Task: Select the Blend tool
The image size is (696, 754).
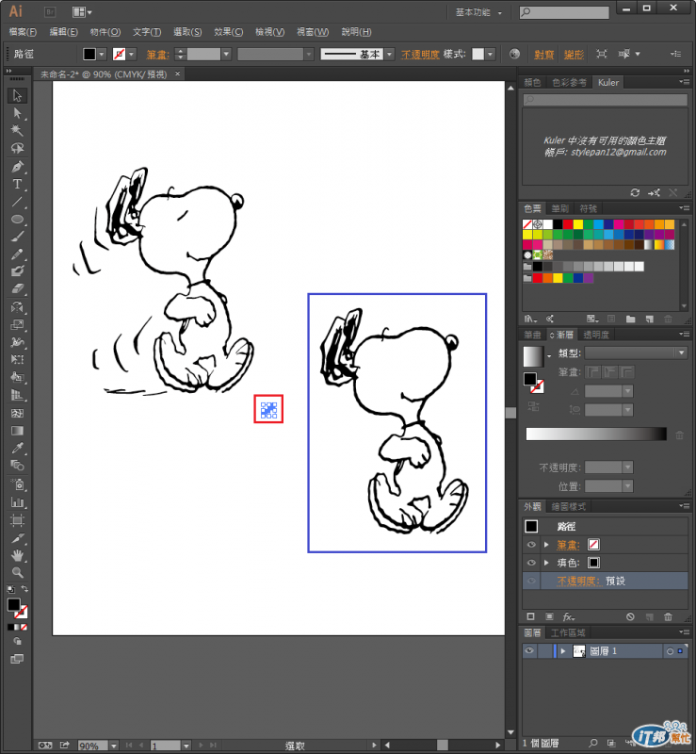Action: pos(17,465)
